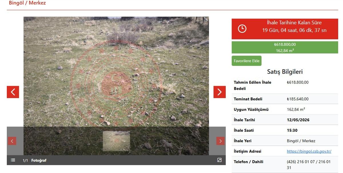The image size is (343, 173).
Task: Click the Bingöl / Merkez page heading
Action: coord(27,3)
